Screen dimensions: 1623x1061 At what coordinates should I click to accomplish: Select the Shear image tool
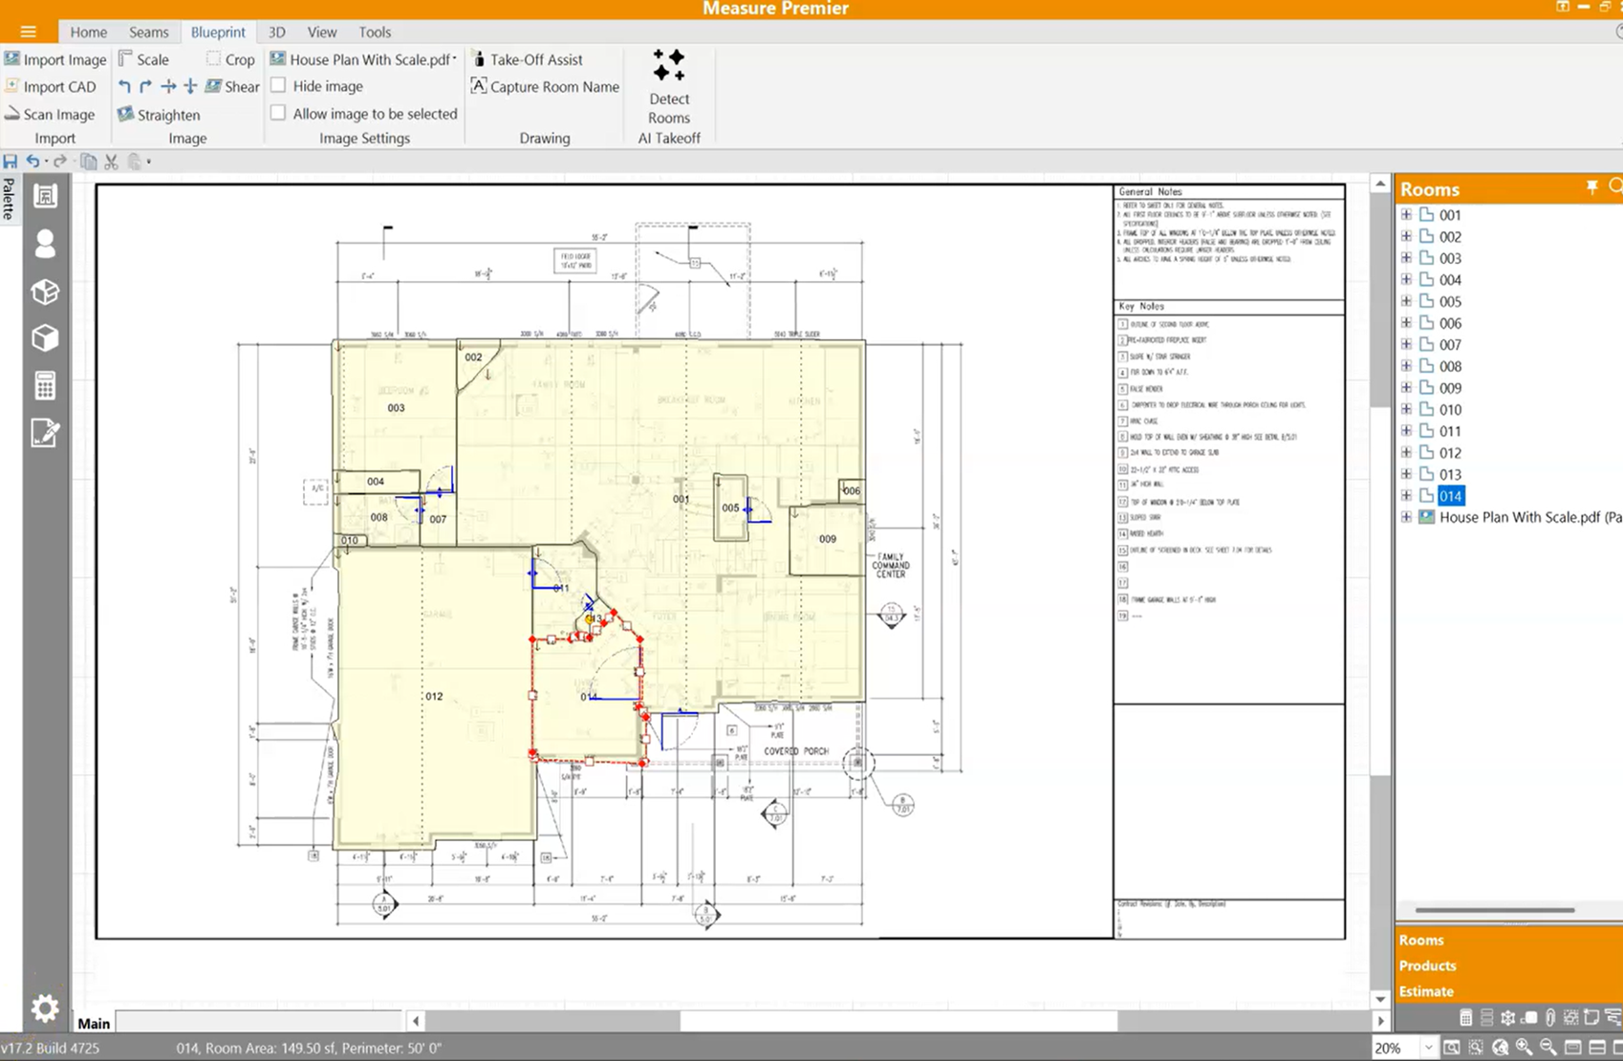[x=234, y=86]
